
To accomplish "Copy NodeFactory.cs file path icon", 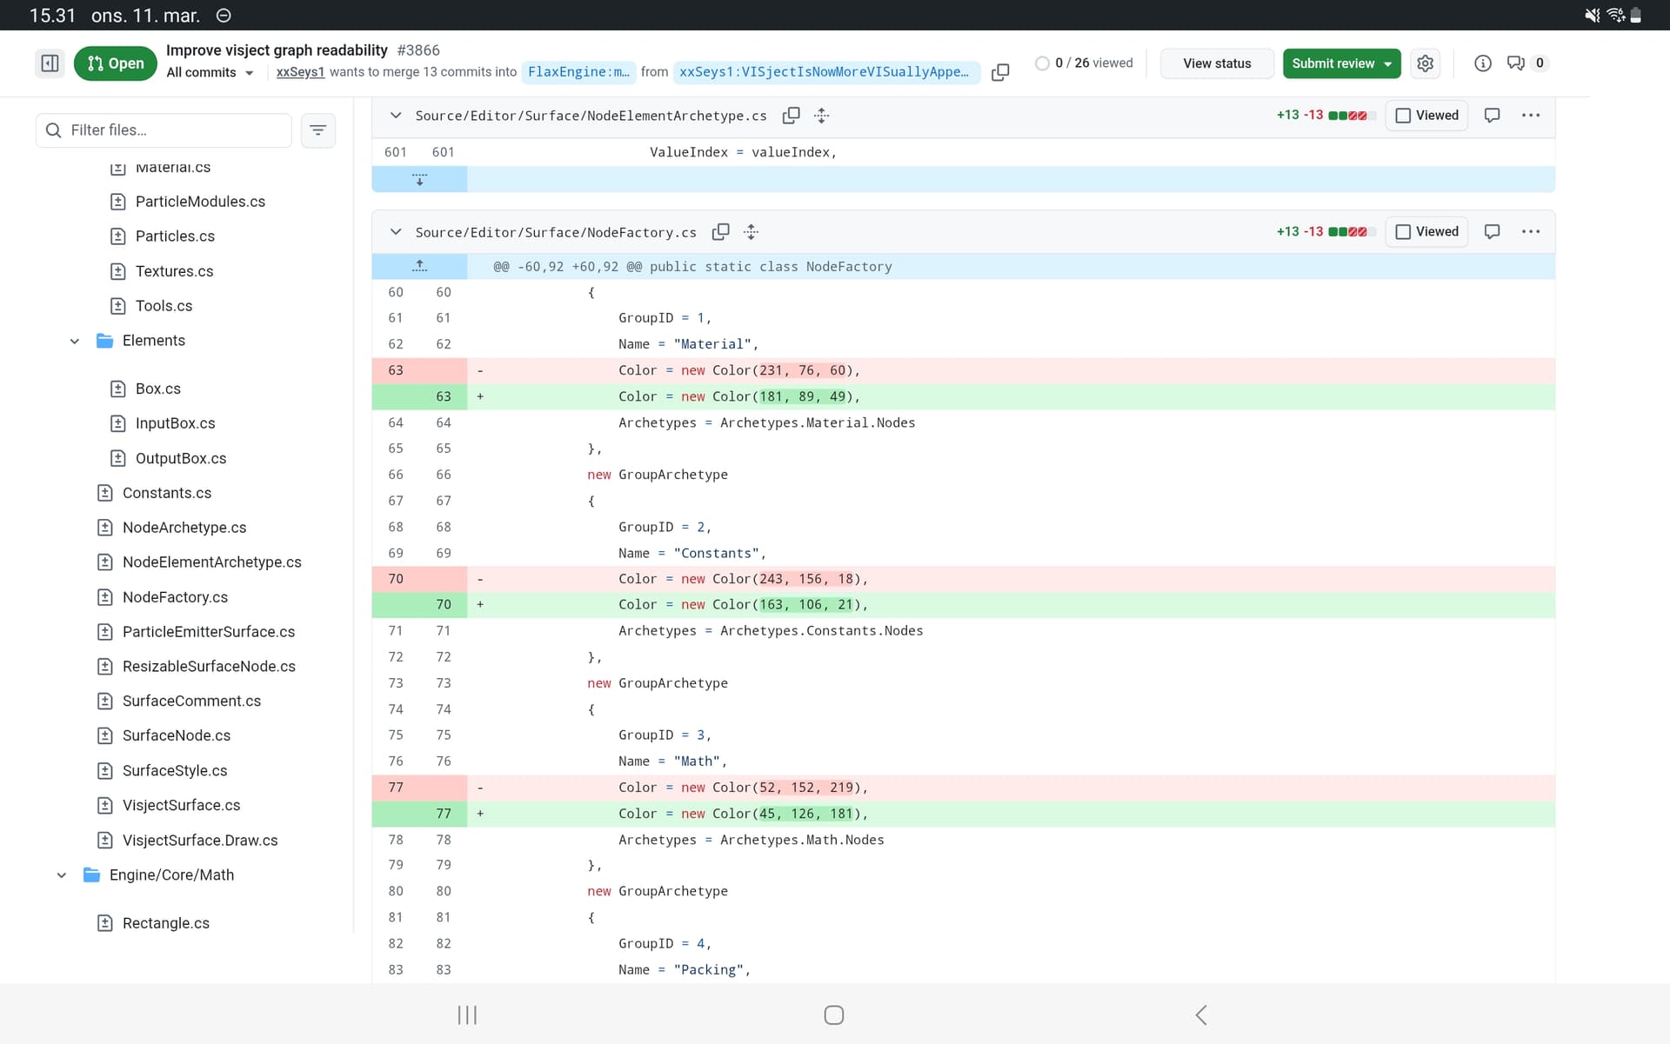I will 720,232.
